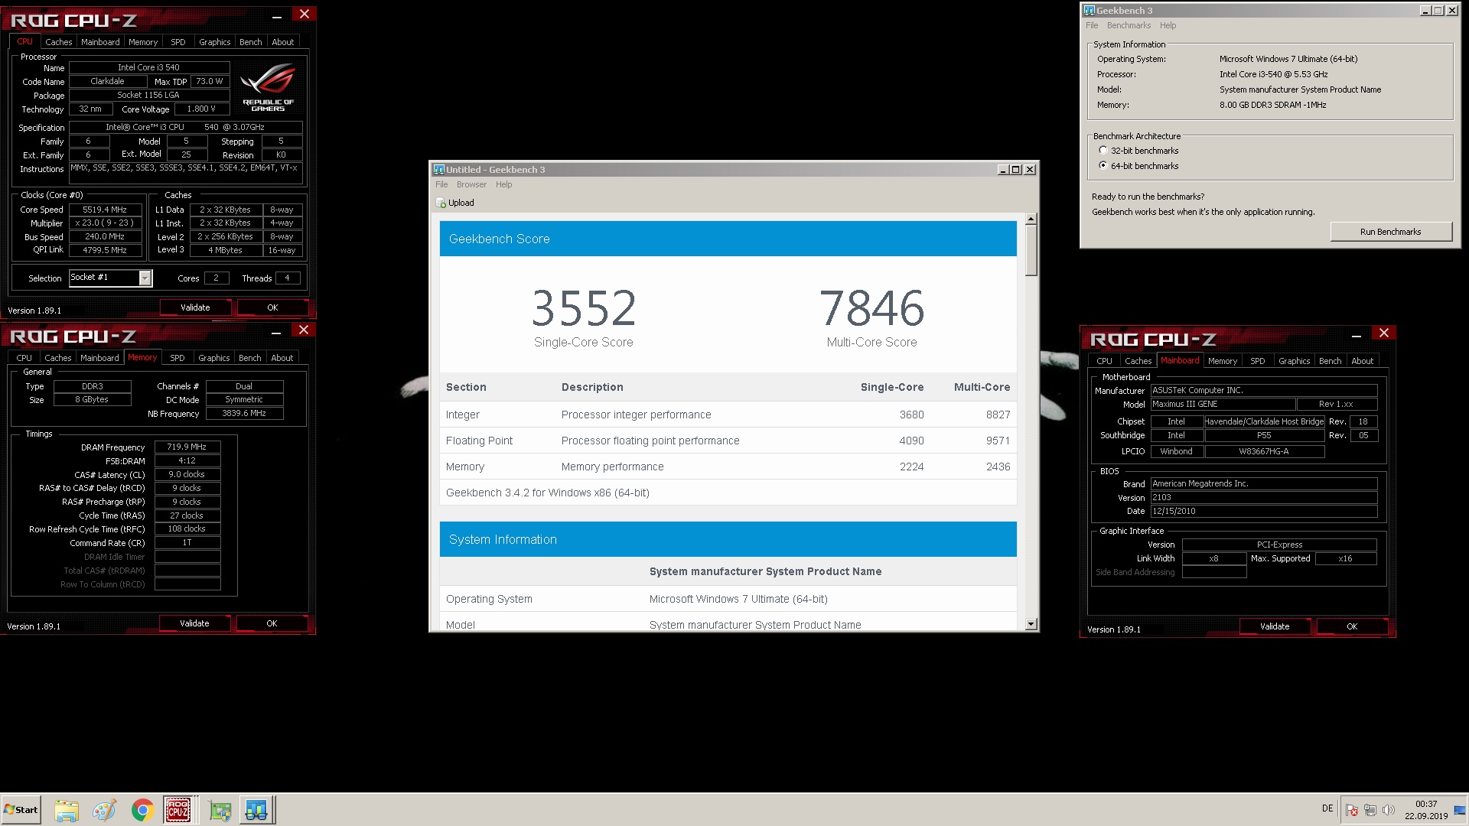Click the Upload icon in Geekbench results
Screen dimensions: 1469x826
(441, 203)
